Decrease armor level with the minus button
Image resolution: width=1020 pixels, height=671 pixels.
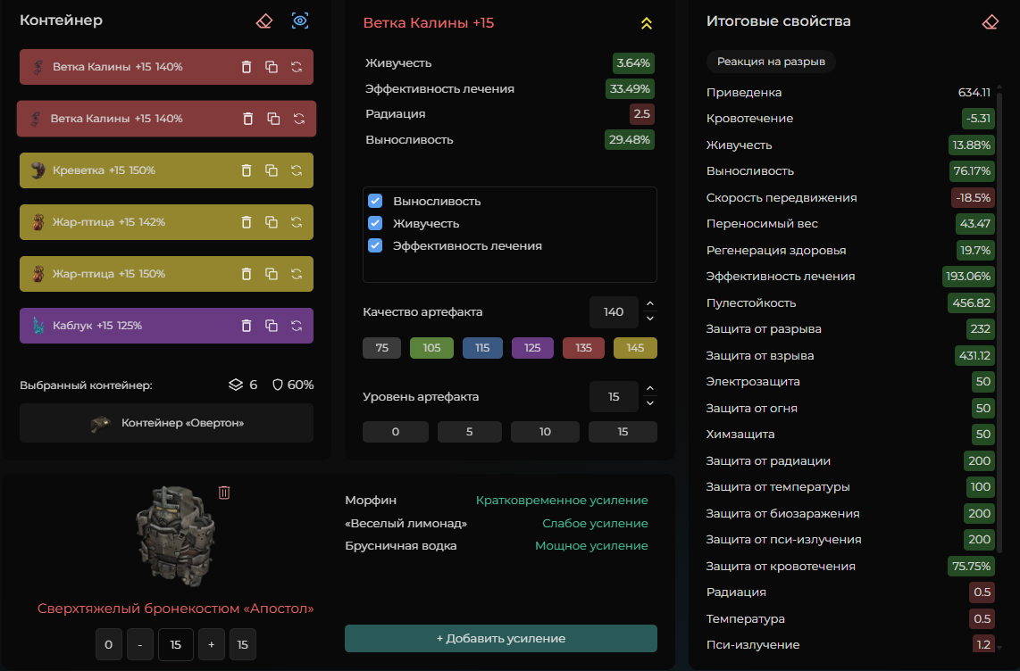click(140, 644)
